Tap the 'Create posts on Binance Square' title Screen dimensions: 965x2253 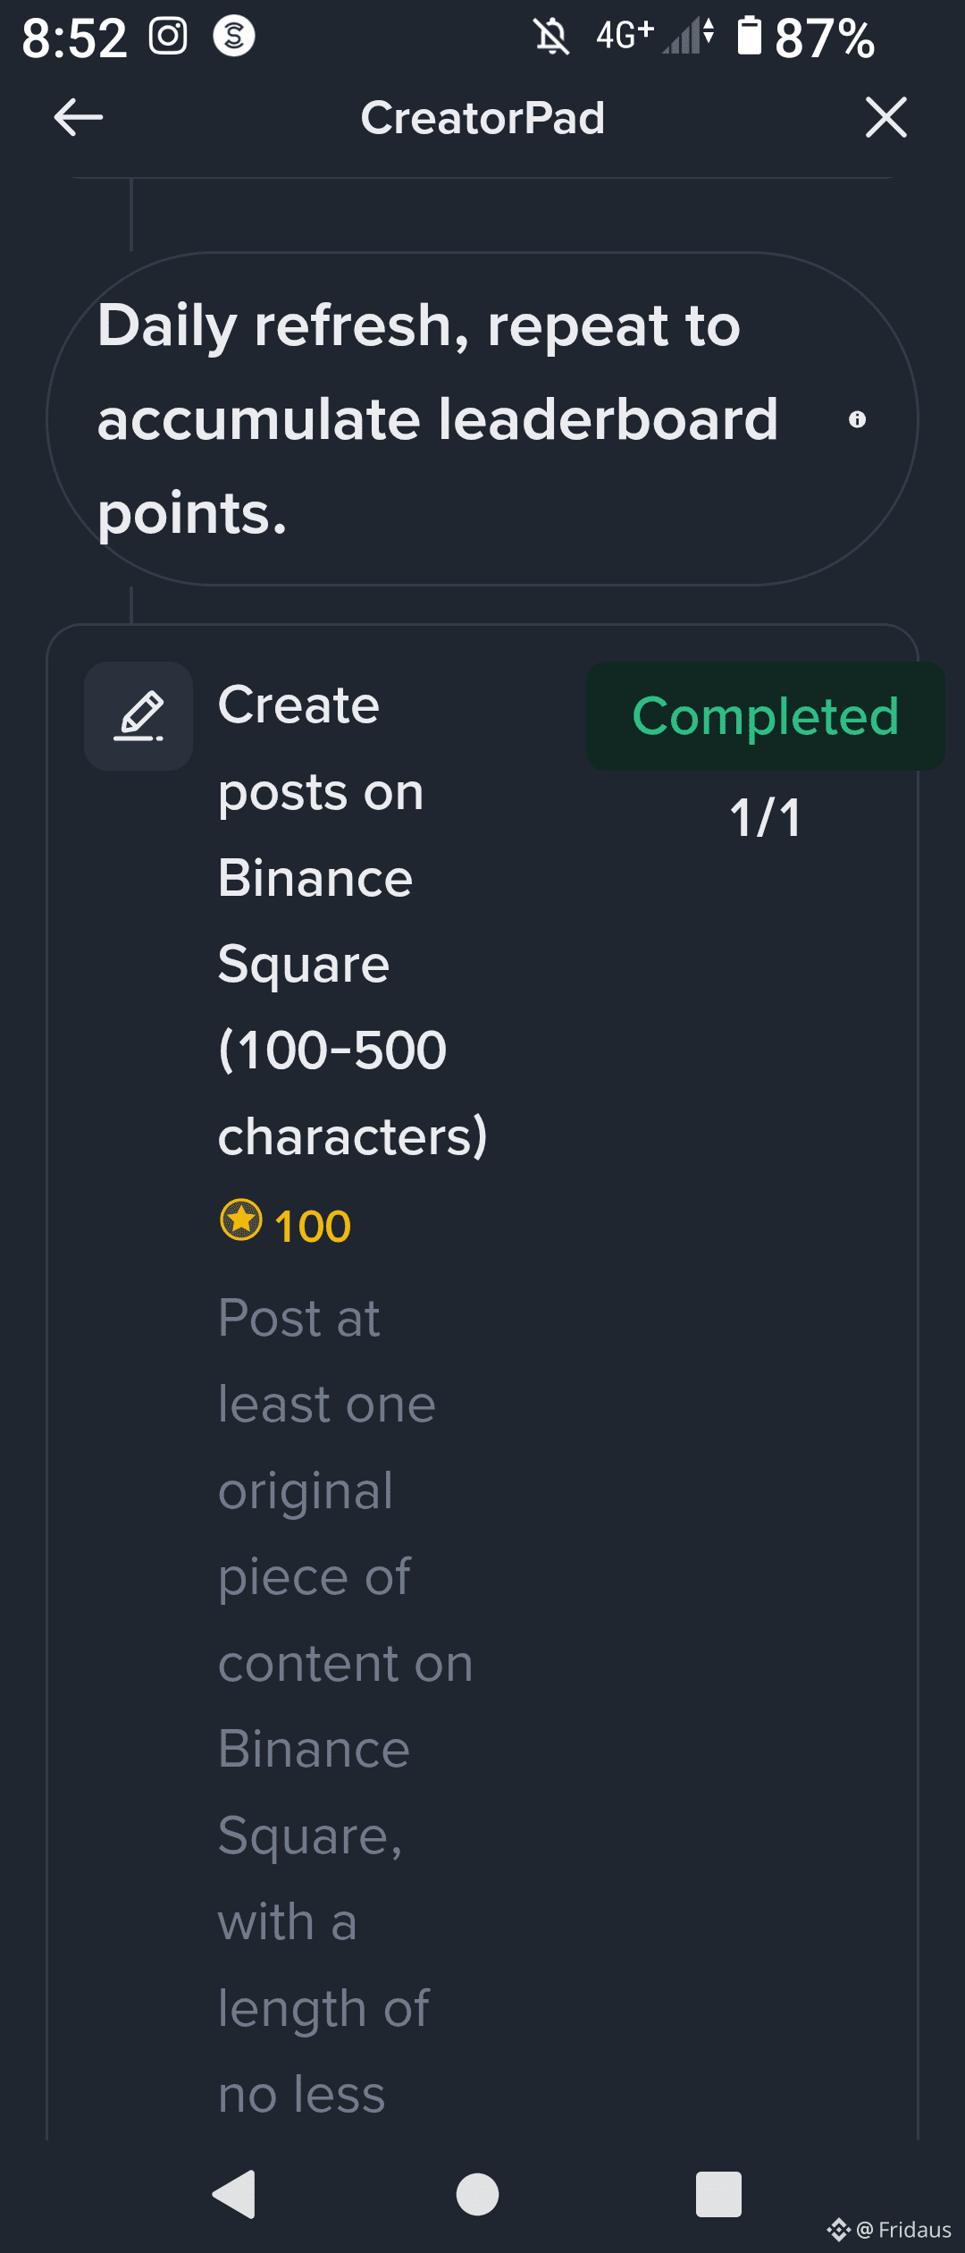point(353,919)
